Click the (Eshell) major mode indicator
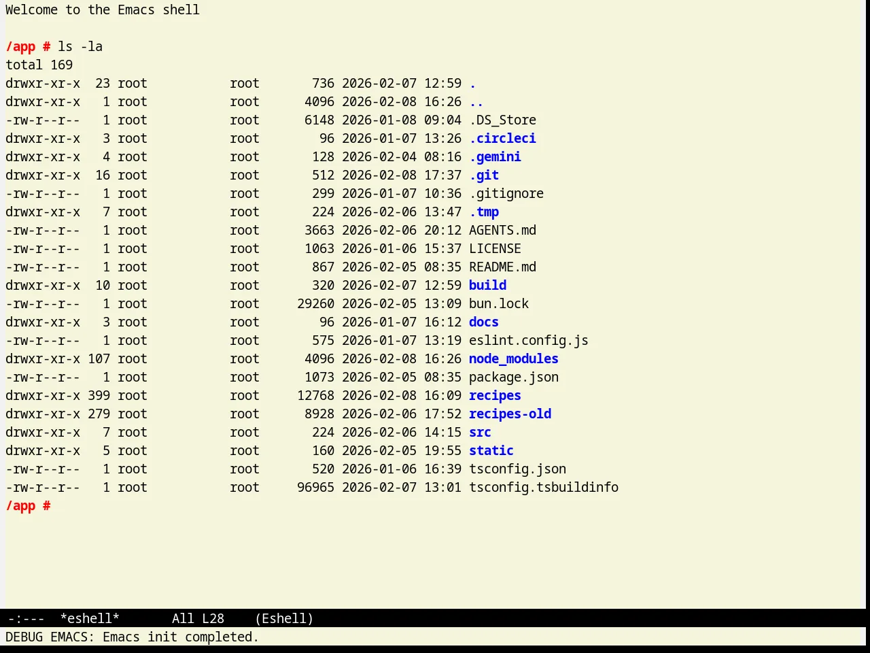The image size is (870, 653). (284, 618)
